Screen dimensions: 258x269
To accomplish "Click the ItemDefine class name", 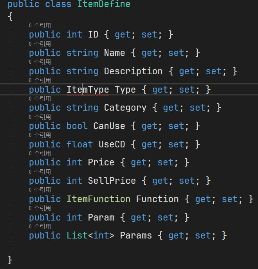I will coord(103,4).
